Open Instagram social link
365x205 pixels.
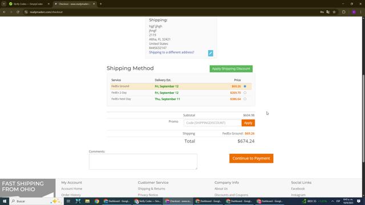[x=298, y=195]
